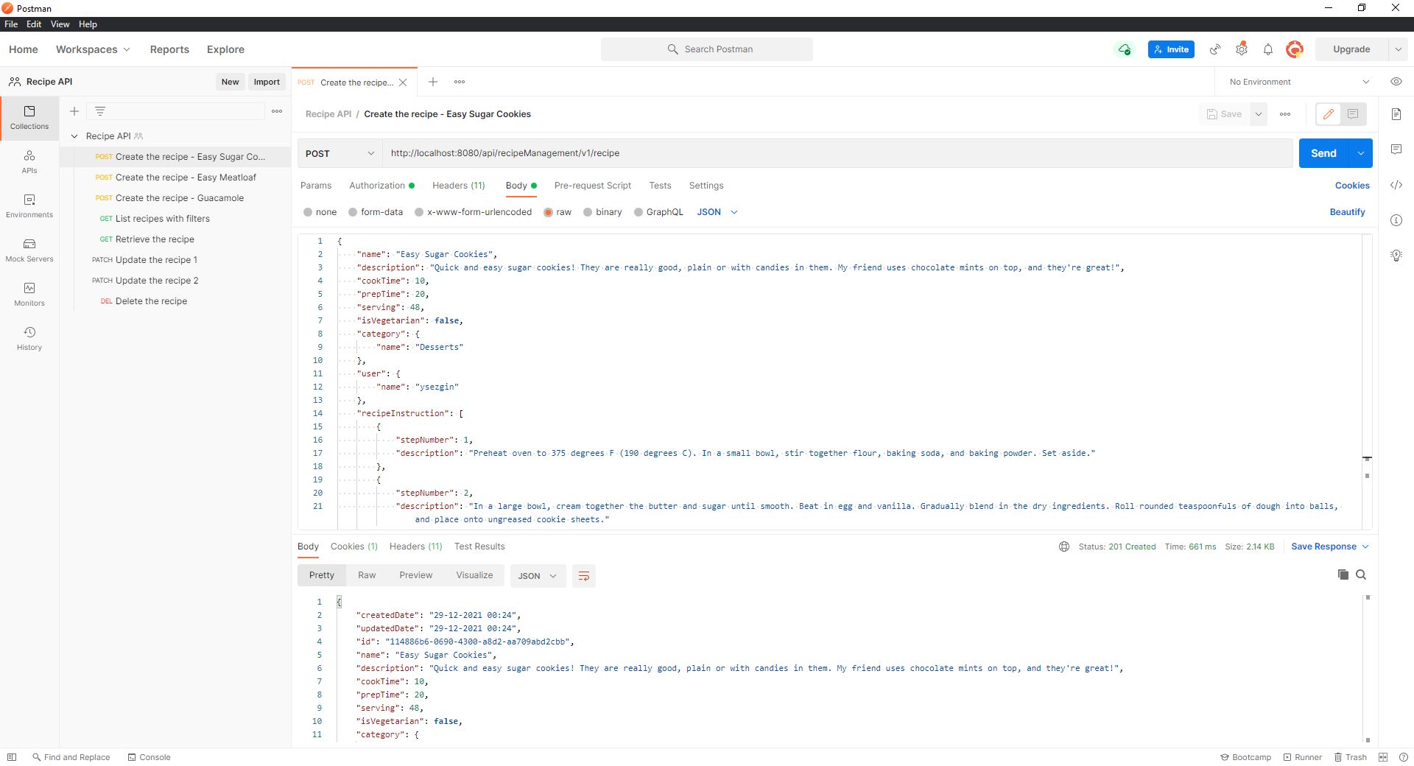This screenshot has width=1414, height=766.
Task: Open the Collections sidebar panel
Action: pos(29,118)
